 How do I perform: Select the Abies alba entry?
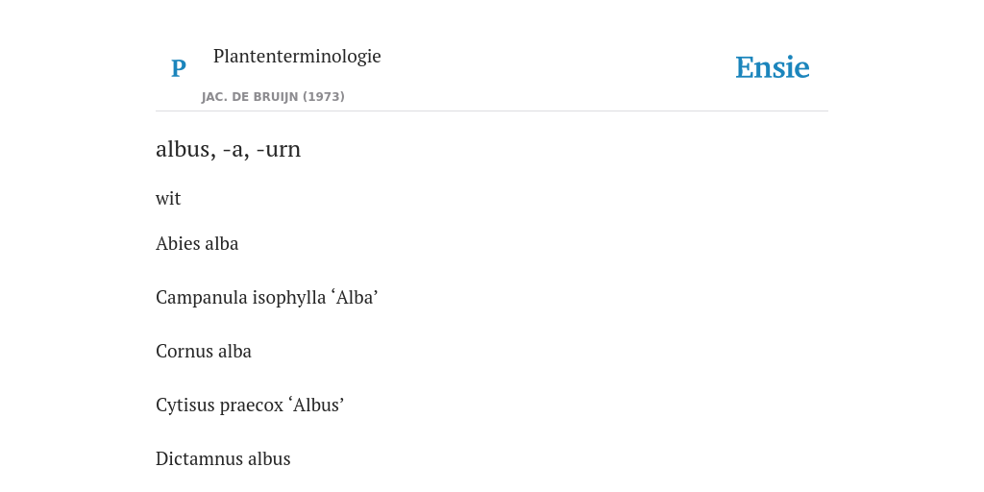pyautogui.click(x=197, y=243)
